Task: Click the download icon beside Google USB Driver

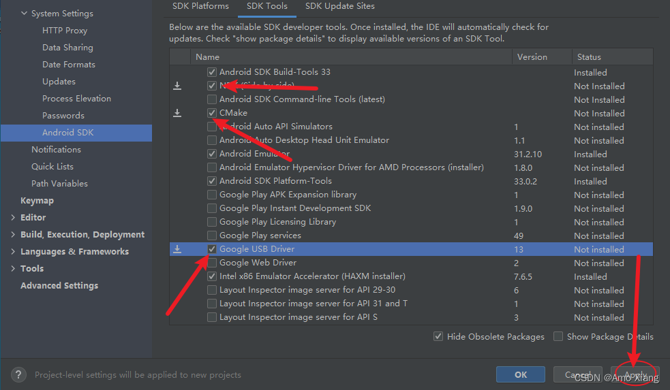Action: [x=177, y=249]
